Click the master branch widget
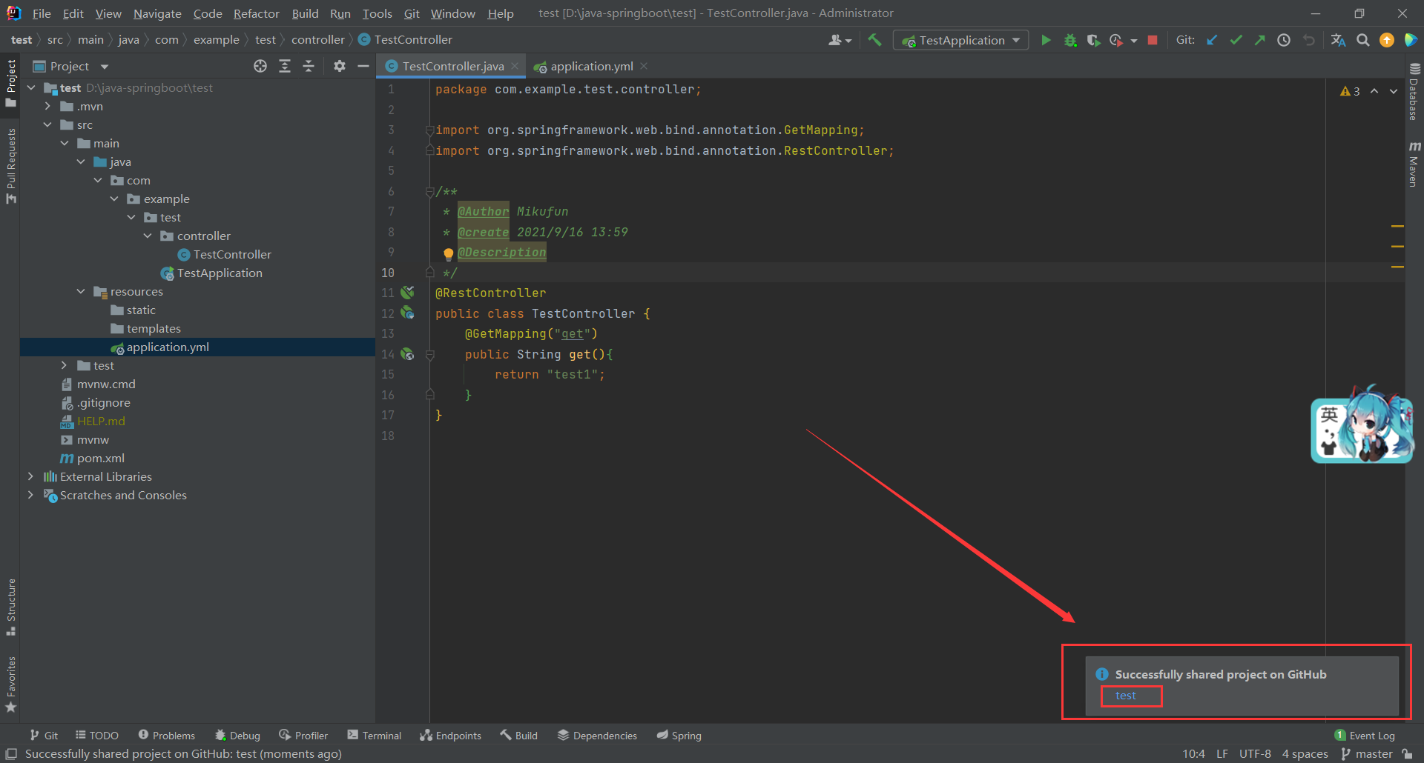Viewport: 1424px width, 763px height. (x=1367, y=754)
